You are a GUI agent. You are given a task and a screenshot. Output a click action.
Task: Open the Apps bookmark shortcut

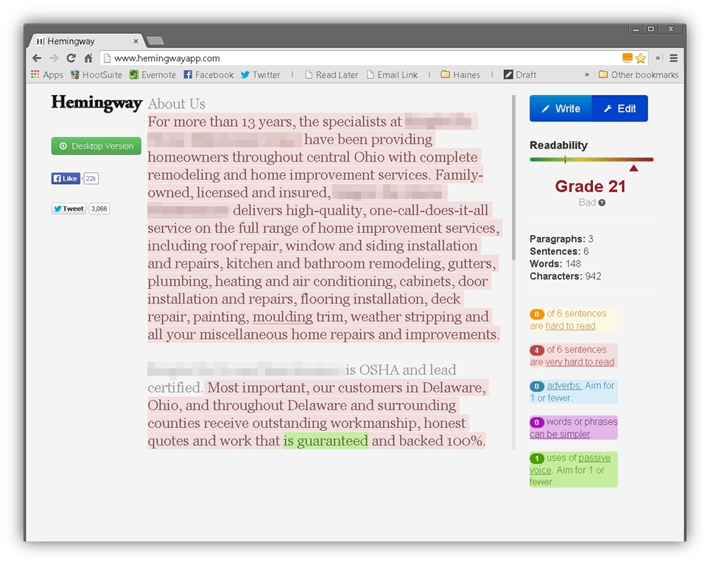pyautogui.click(x=47, y=74)
